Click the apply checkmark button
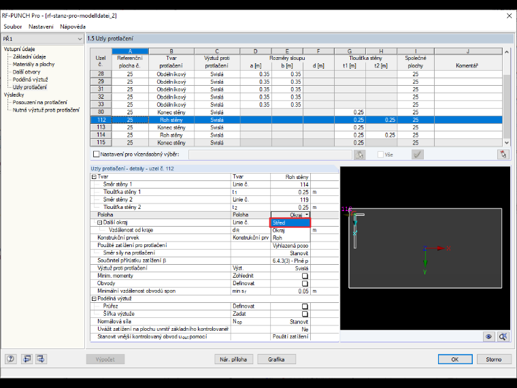Screen dimensions: 517x388 pyautogui.click(x=418, y=155)
